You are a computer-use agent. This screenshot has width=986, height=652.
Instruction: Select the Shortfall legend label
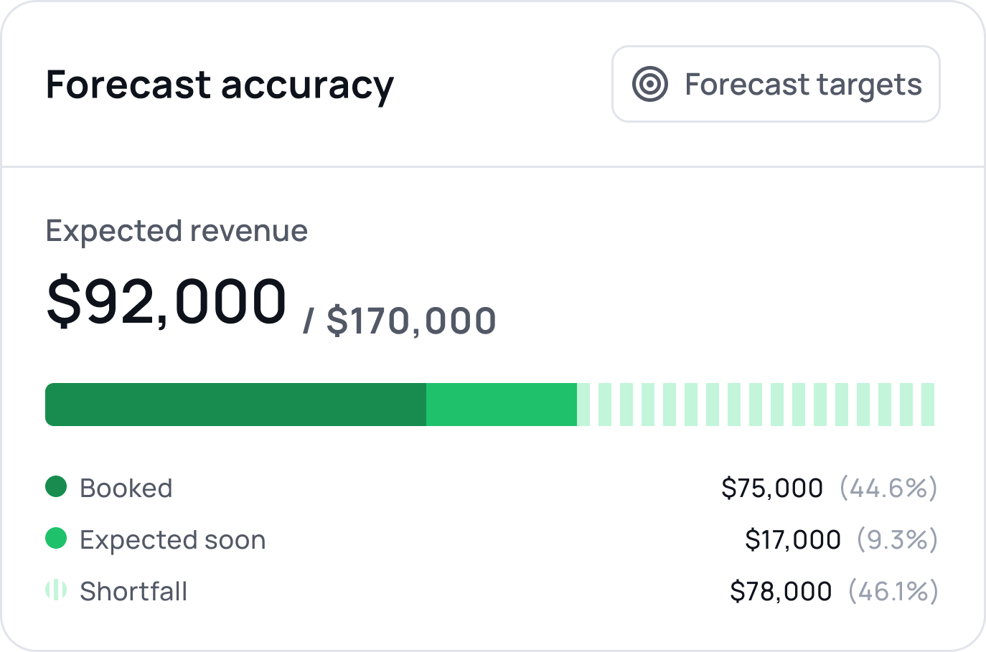tap(133, 592)
